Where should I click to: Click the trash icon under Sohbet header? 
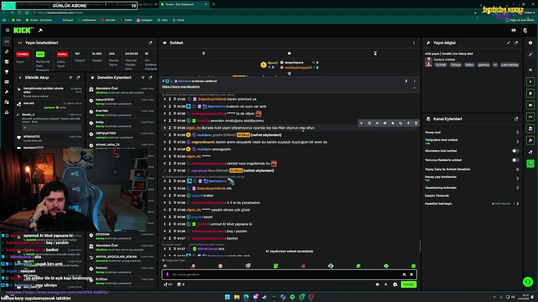pyautogui.click(x=203, y=53)
